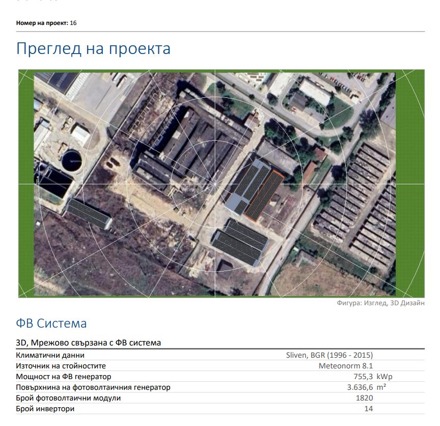440x426 pixels.
Task: Click the "Sliven, BGR (1996 - 2015)" value
Action: [329, 355]
